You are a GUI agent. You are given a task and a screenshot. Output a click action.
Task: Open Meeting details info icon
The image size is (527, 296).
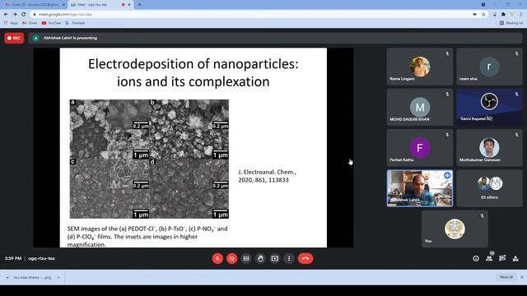coord(476,258)
